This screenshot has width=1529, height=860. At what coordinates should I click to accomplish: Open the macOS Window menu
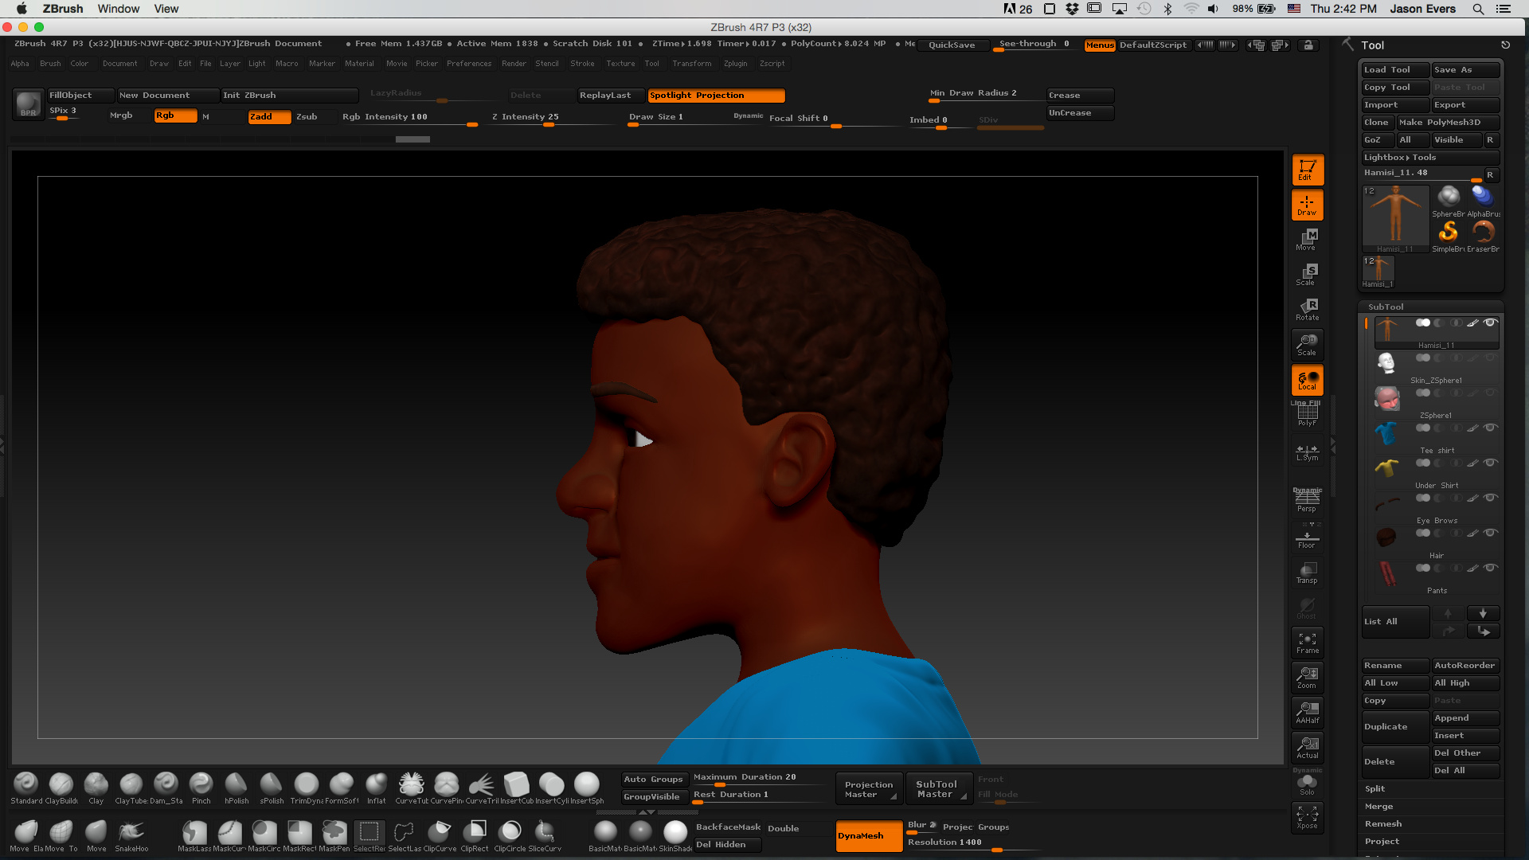[x=119, y=9]
